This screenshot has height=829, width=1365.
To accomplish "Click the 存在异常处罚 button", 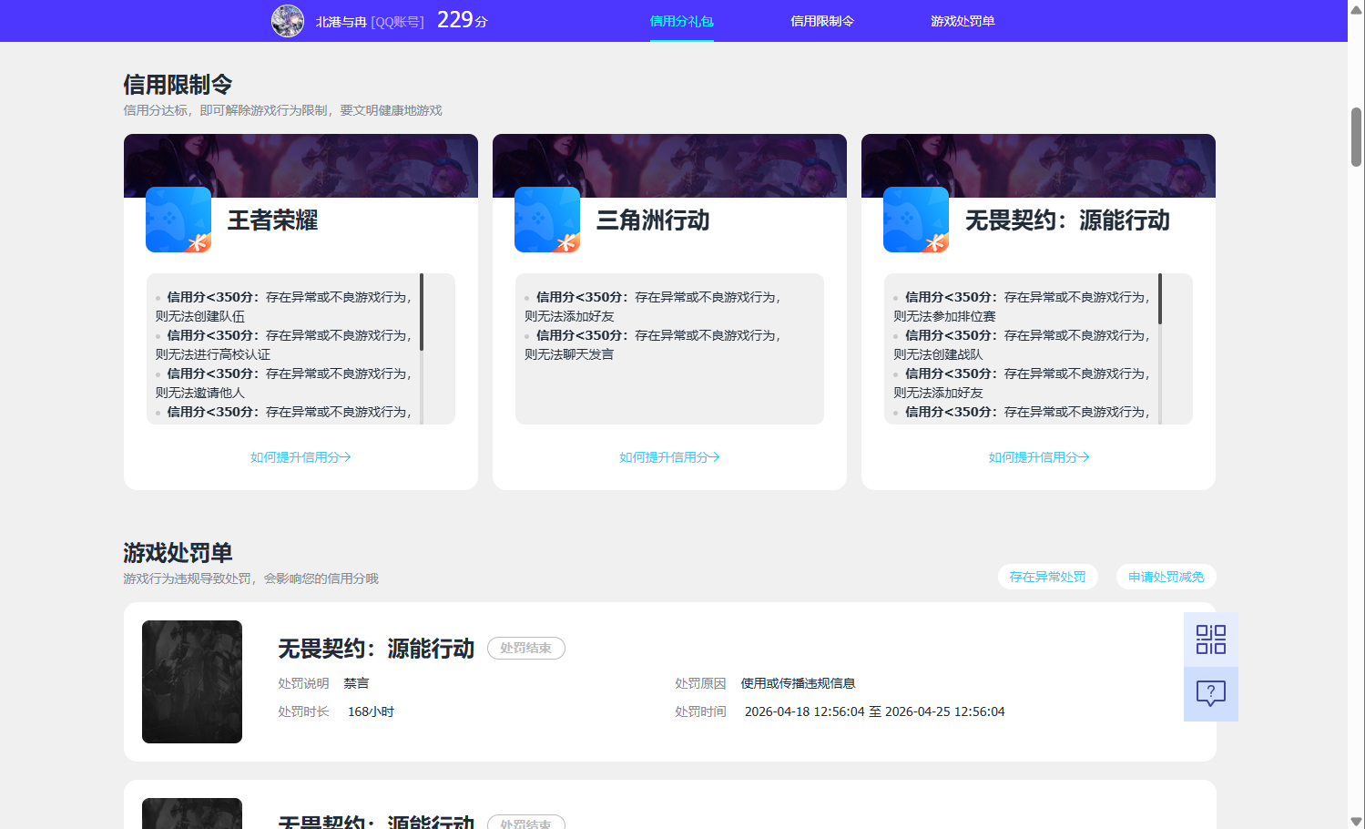I will point(1048,577).
